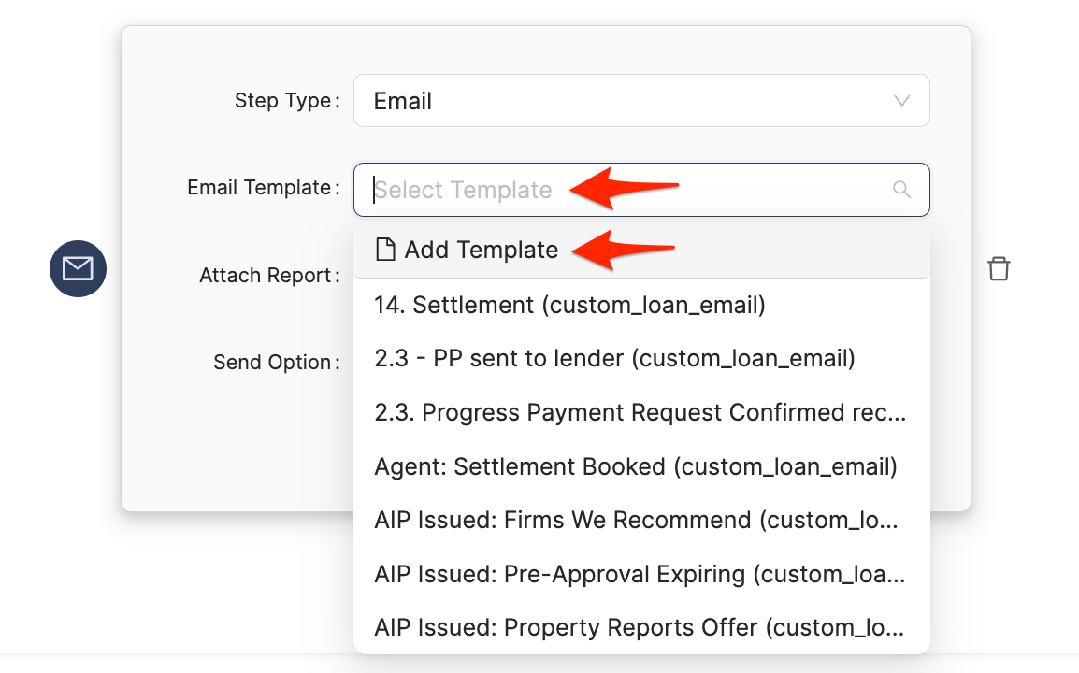Click the Email Template label
This screenshot has height=673, width=1079.
click(259, 188)
